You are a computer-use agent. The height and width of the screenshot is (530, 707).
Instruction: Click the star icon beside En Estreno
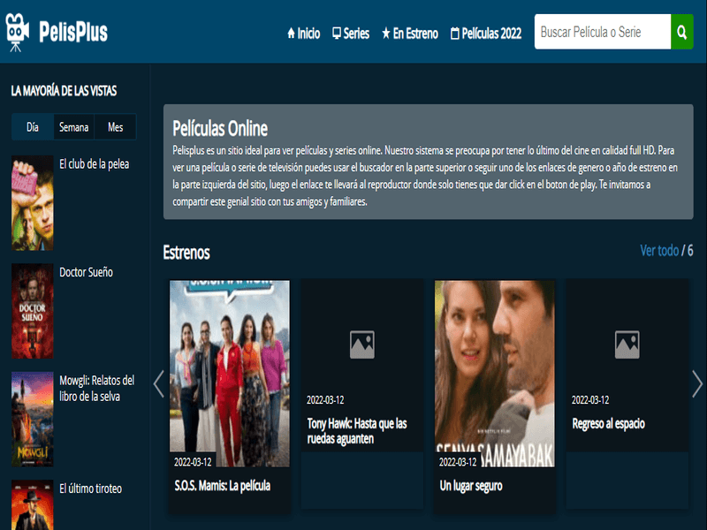[x=386, y=33]
